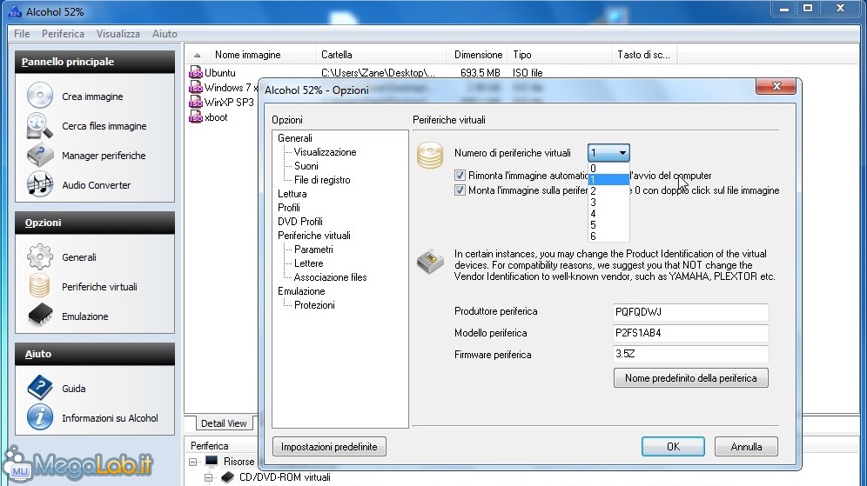Click the Firmware periferica input field
The width and height of the screenshot is (867, 486).
coord(690,354)
